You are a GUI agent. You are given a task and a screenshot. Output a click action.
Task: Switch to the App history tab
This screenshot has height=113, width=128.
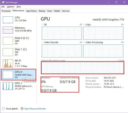pos(31,11)
